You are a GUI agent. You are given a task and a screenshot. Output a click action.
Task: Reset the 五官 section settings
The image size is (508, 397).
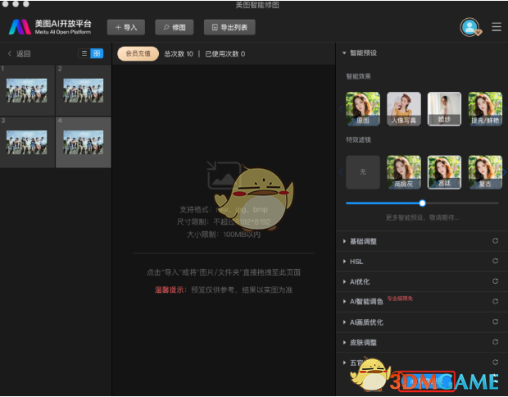pos(495,362)
